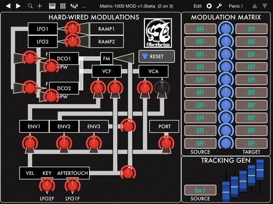Open the more options ellipsis
Screen dimensions: 273x204
[85, 7]
